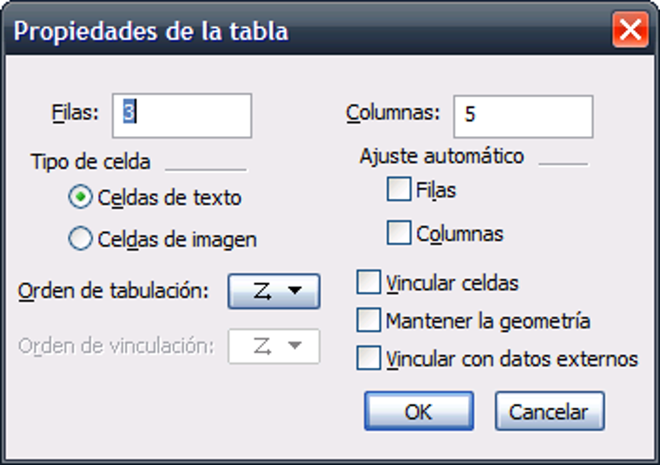Click the Cancelar button
The width and height of the screenshot is (660, 465).
549,411
